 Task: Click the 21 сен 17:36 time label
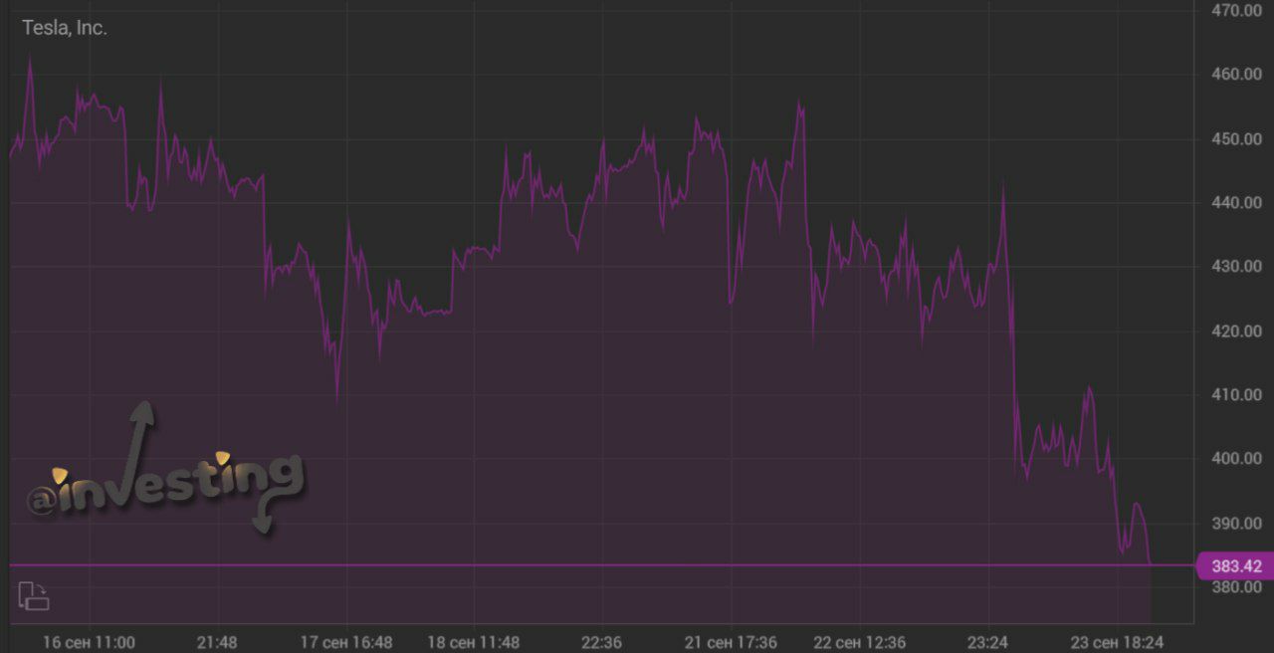[x=732, y=642]
